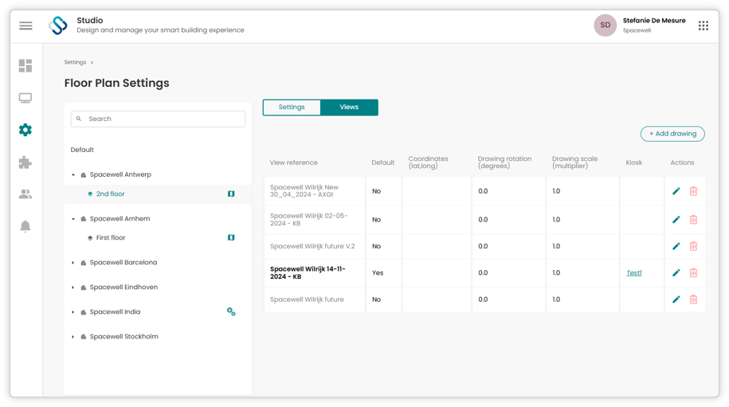Click the Default item in tree panel
The image size is (729, 407).
pyautogui.click(x=82, y=150)
